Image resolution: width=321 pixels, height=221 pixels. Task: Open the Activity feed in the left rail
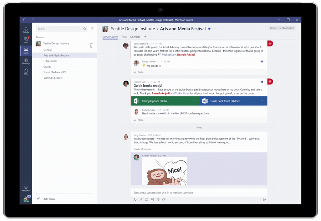pyautogui.click(x=26, y=30)
